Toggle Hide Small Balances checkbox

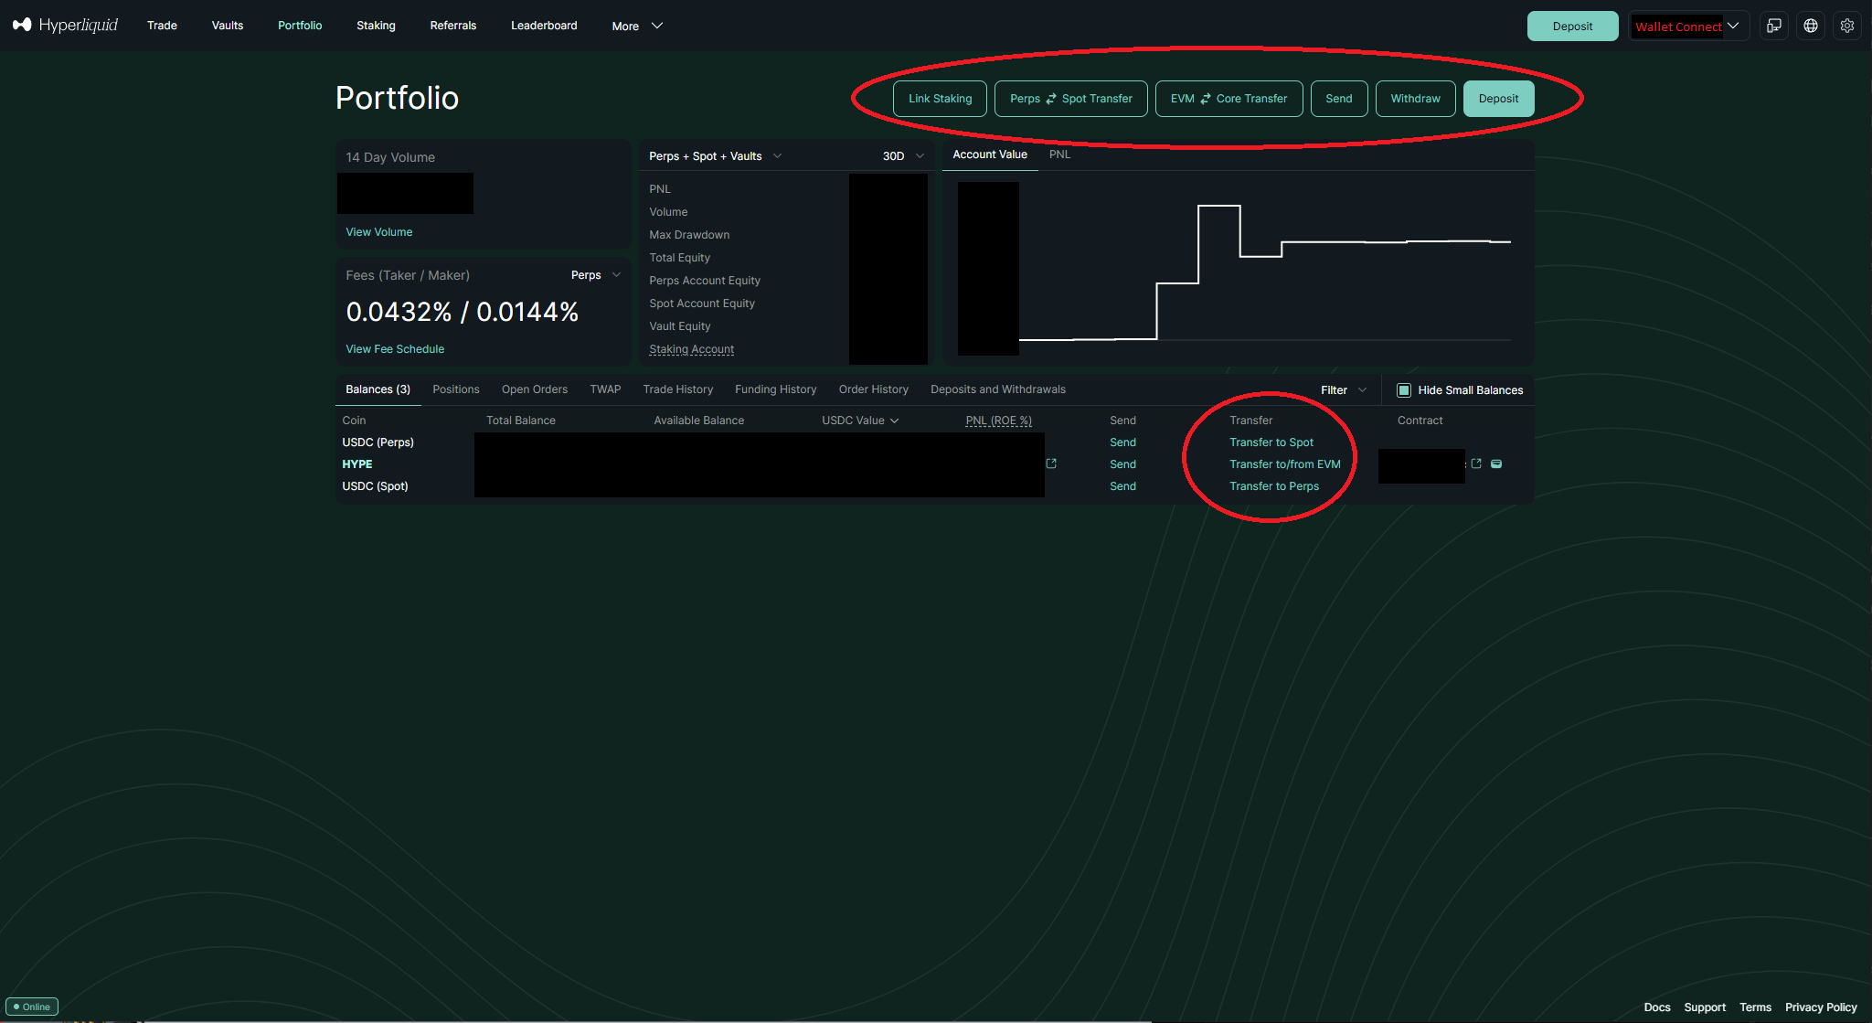[x=1404, y=390]
